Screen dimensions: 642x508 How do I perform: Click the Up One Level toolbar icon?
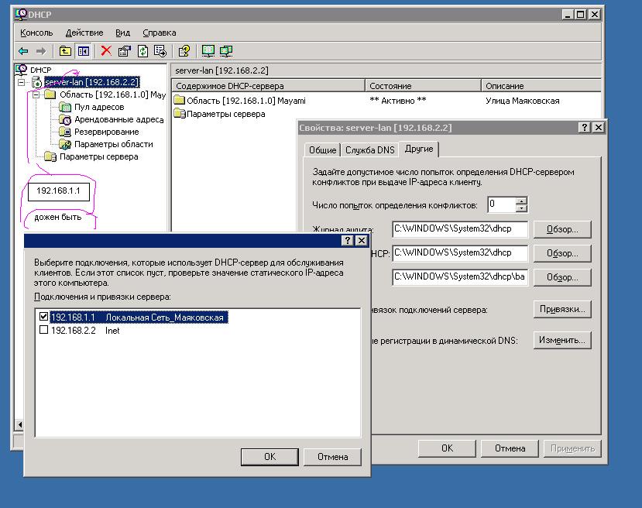(65, 51)
